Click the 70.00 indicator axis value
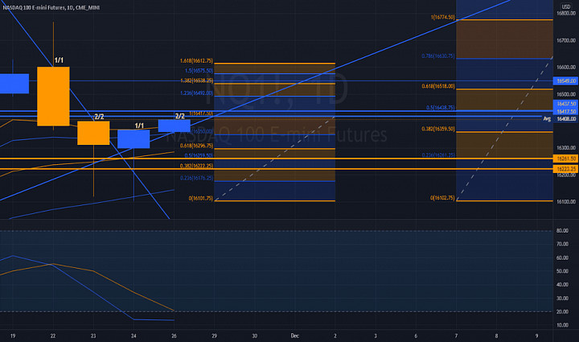579x342 pixels. 562,244
